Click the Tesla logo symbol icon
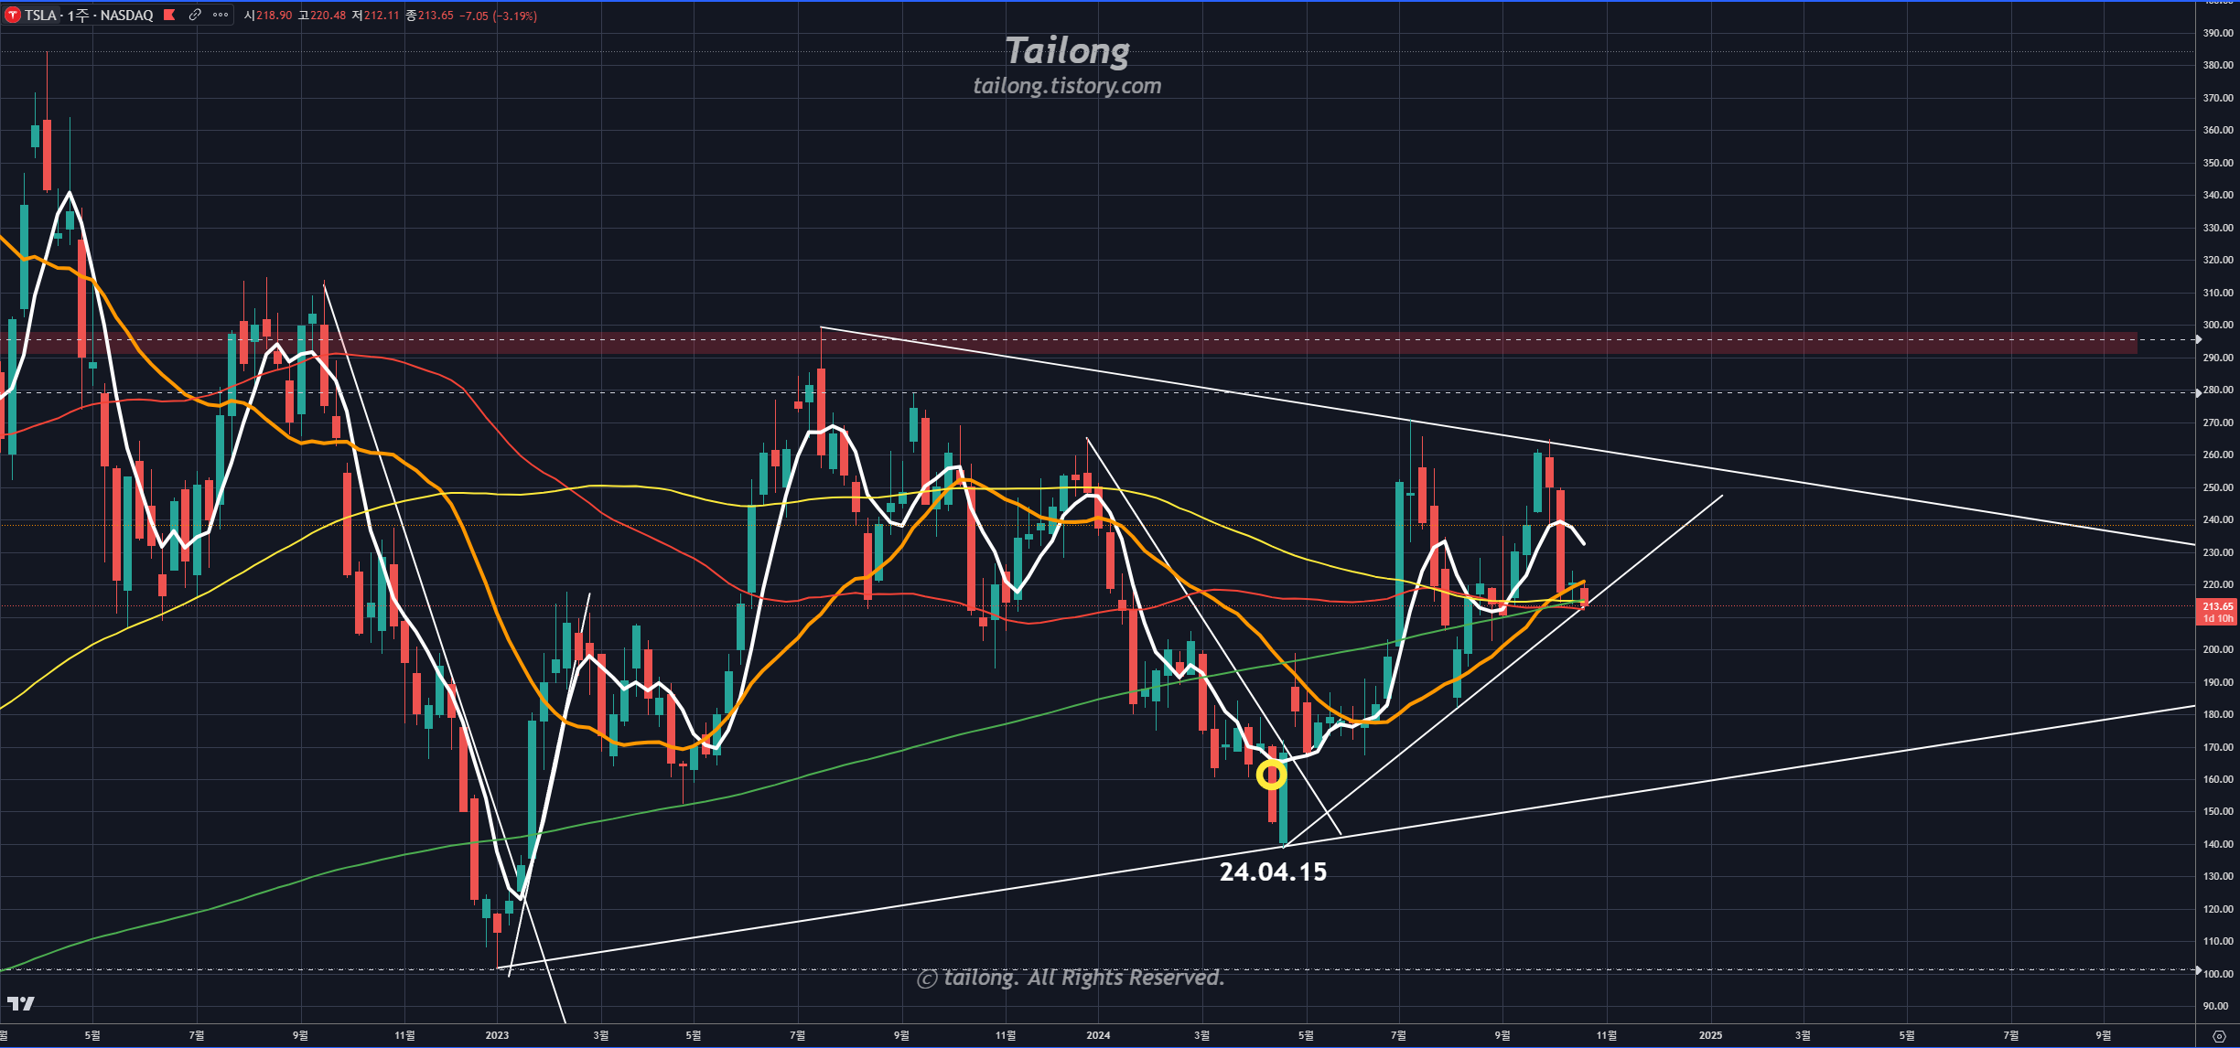Viewport: 2240px width, 1048px height. [13, 16]
